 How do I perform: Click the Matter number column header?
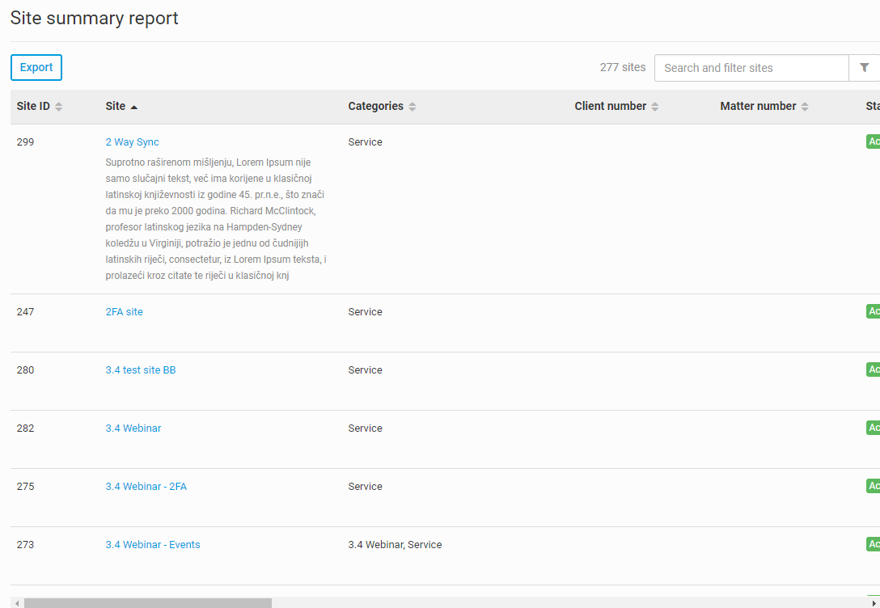(758, 107)
